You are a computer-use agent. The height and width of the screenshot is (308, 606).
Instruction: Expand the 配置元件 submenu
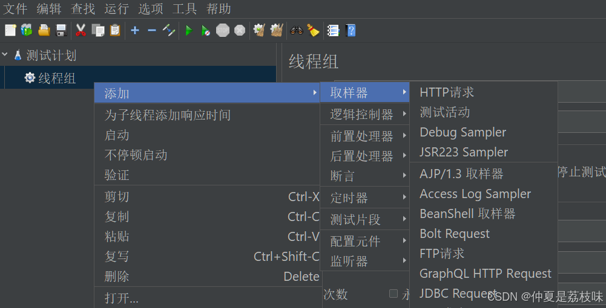[365, 242]
